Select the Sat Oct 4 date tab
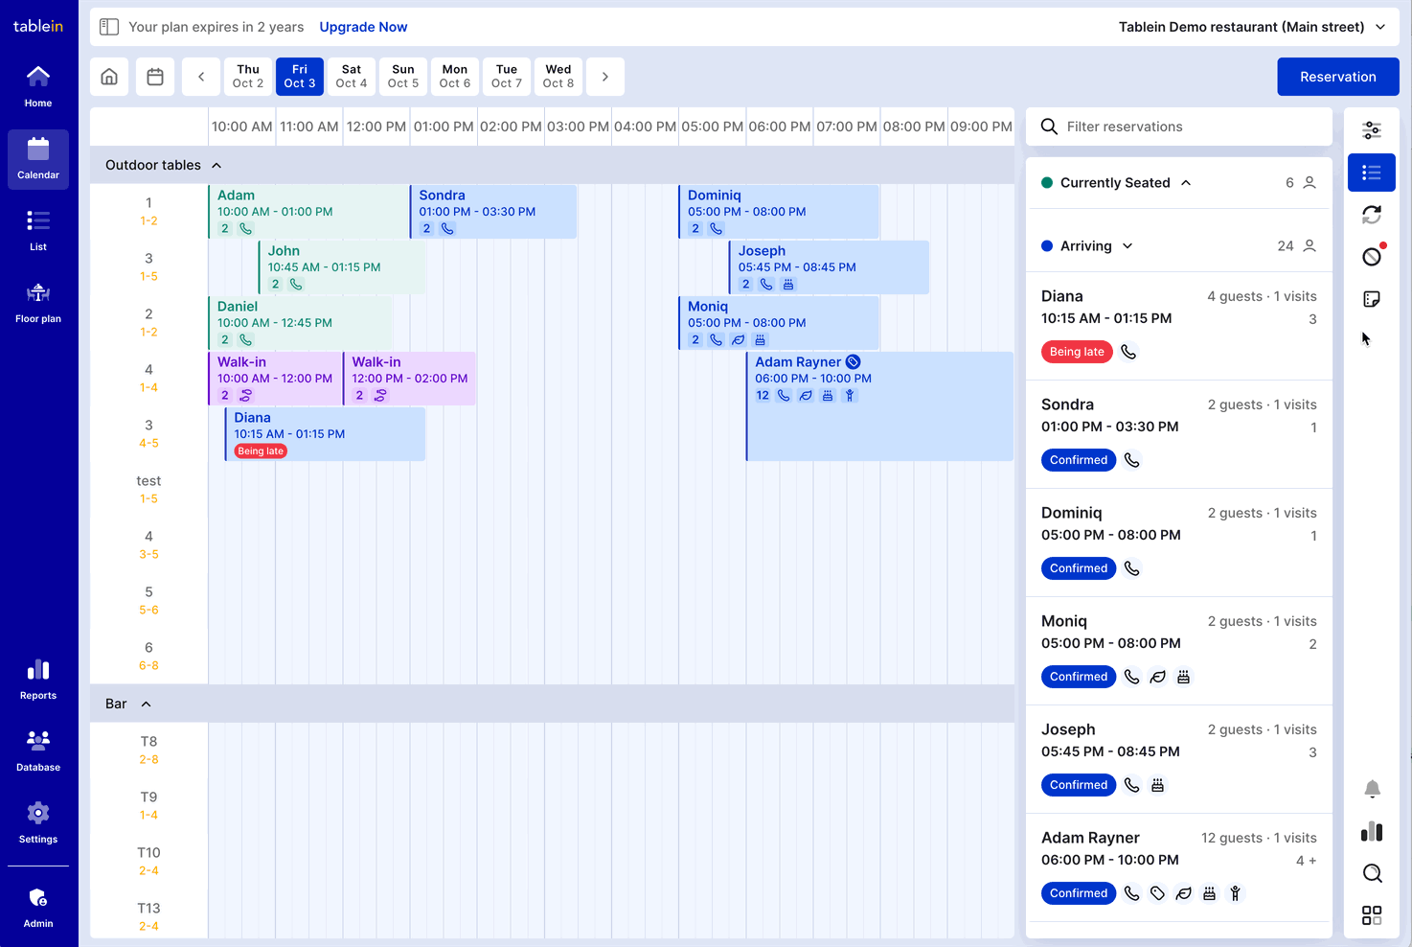Viewport: 1412px width, 947px height. click(352, 77)
